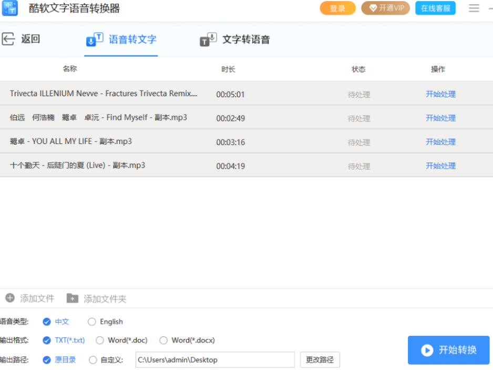Click the folder icon for 添加文件夹
The image size is (493, 370).
(73, 298)
